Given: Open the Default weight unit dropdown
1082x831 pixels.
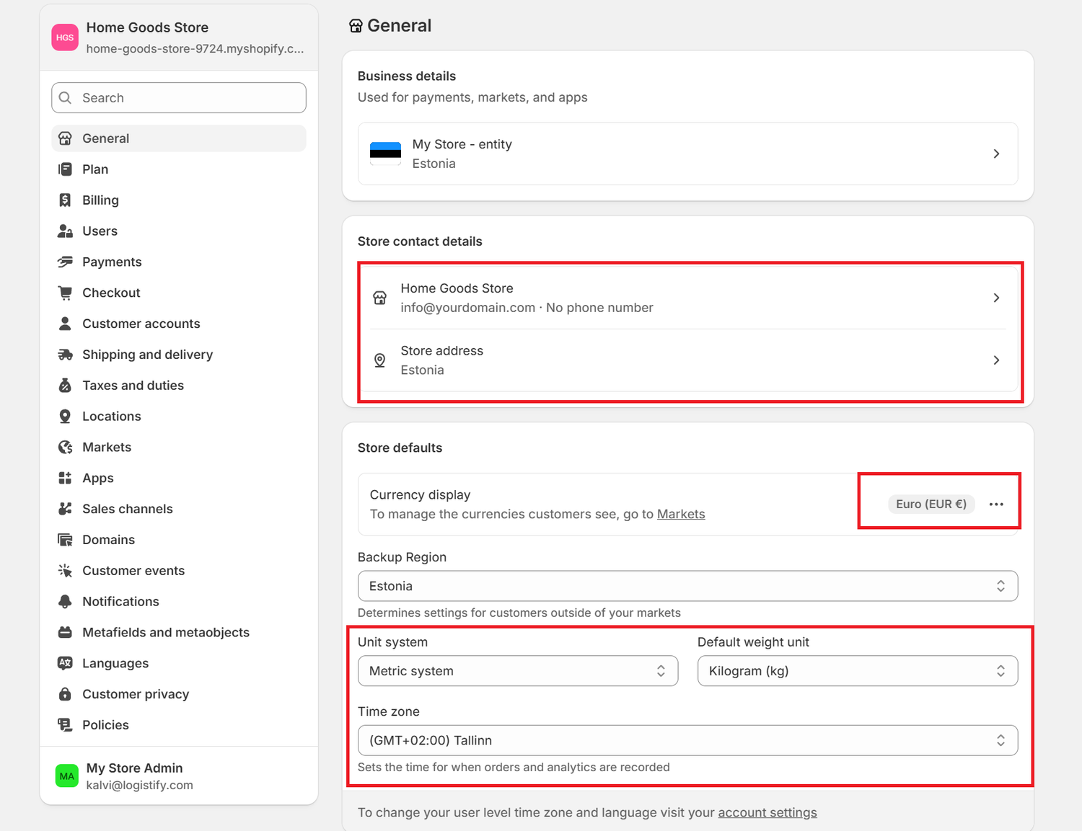Looking at the screenshot, I should click(x=857, y=671).
